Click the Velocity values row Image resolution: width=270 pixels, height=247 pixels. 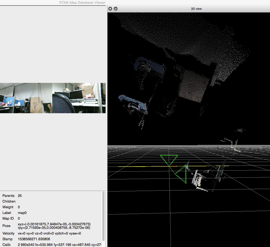tap(49, 233)
